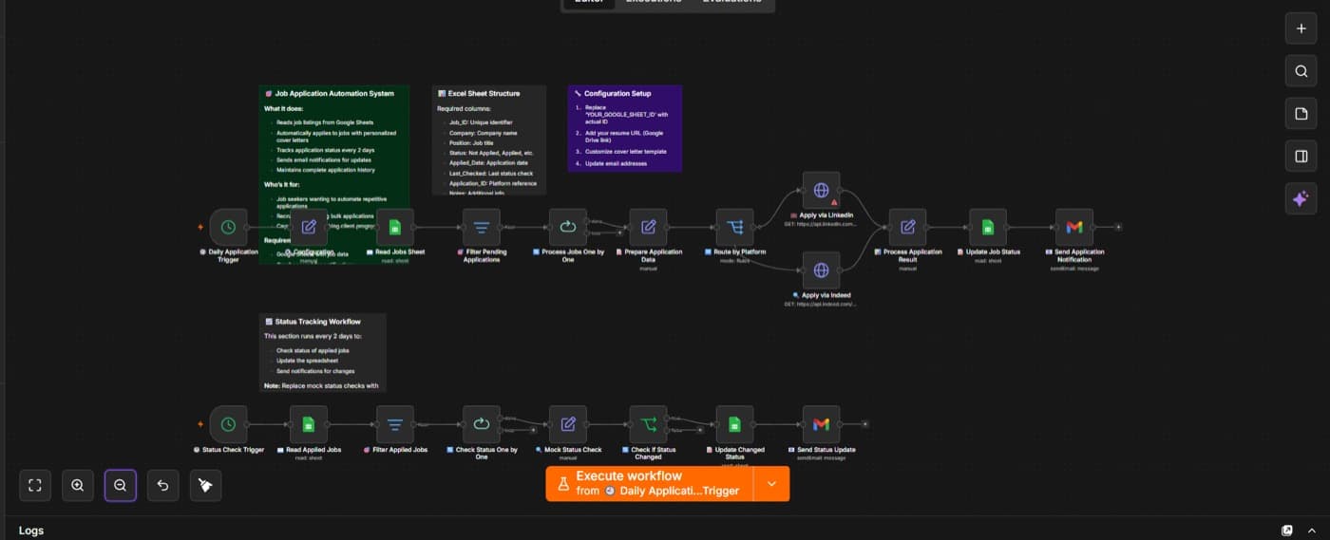Select the Process Application Result node
Image resolution: width=1330 pixels, height=540 pixels.
(x=908, y=228)
